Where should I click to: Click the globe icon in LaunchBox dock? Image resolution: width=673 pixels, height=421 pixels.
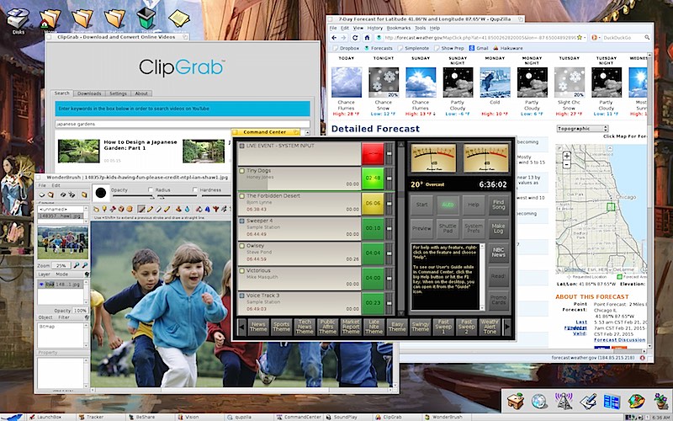(x=539, y=402)
